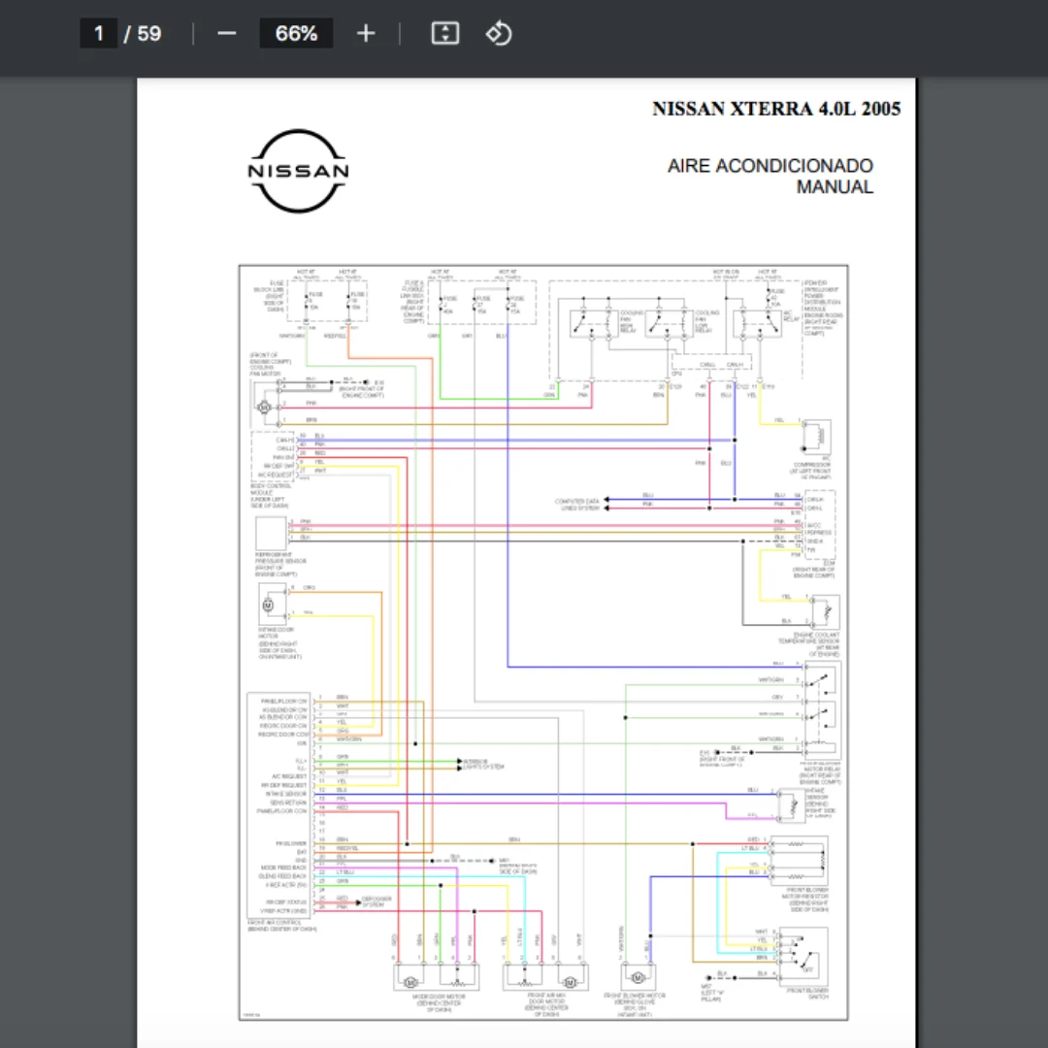Click the 'INTERIOR LIGHTS SYSTEM' label

click(x=483, y=764)
